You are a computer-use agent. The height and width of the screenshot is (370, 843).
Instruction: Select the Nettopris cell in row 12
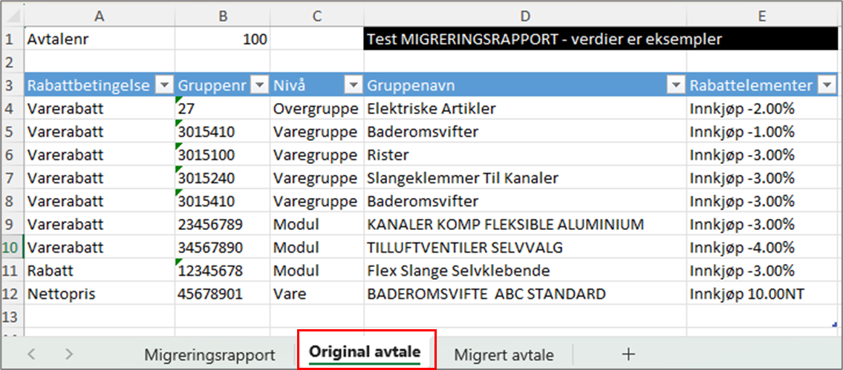(x=100, y=294)
